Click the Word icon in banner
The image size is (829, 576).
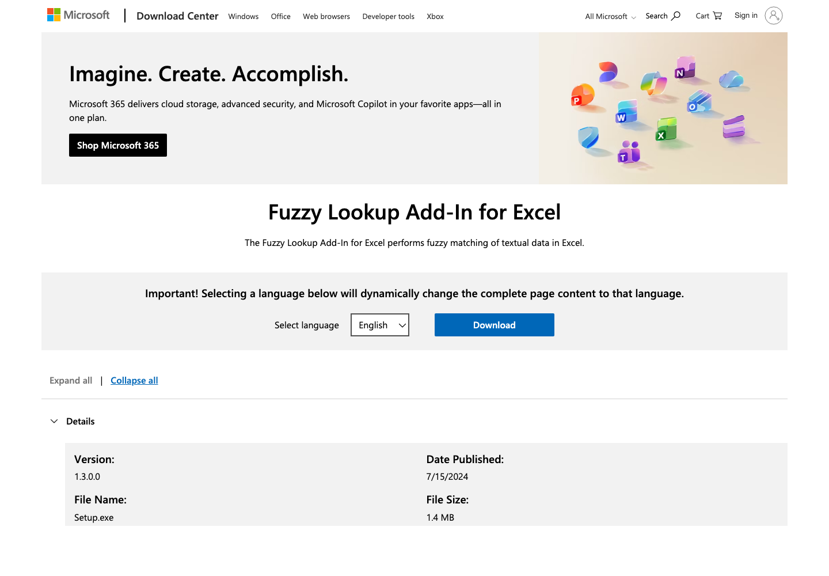[x=626, y=112]
